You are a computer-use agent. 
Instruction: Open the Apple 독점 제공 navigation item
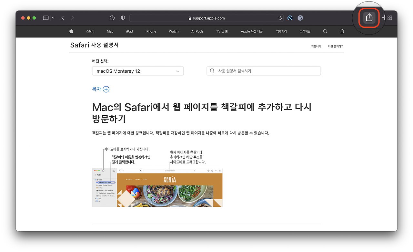(x=252, y=31)
